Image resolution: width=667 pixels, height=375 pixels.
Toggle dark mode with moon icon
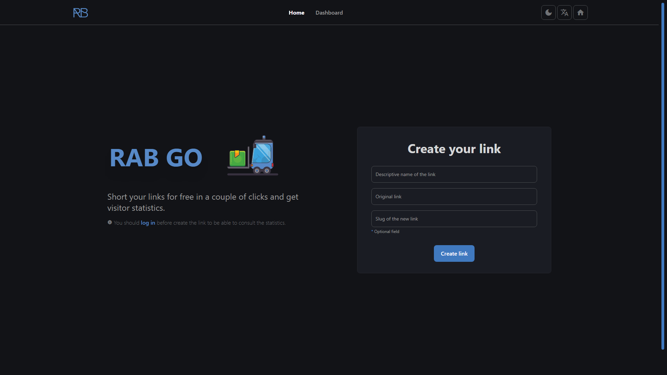point(548,12)
